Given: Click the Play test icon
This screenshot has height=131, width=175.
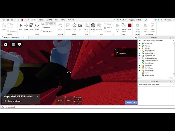Looking at the screenshot, I should [118, 25].
